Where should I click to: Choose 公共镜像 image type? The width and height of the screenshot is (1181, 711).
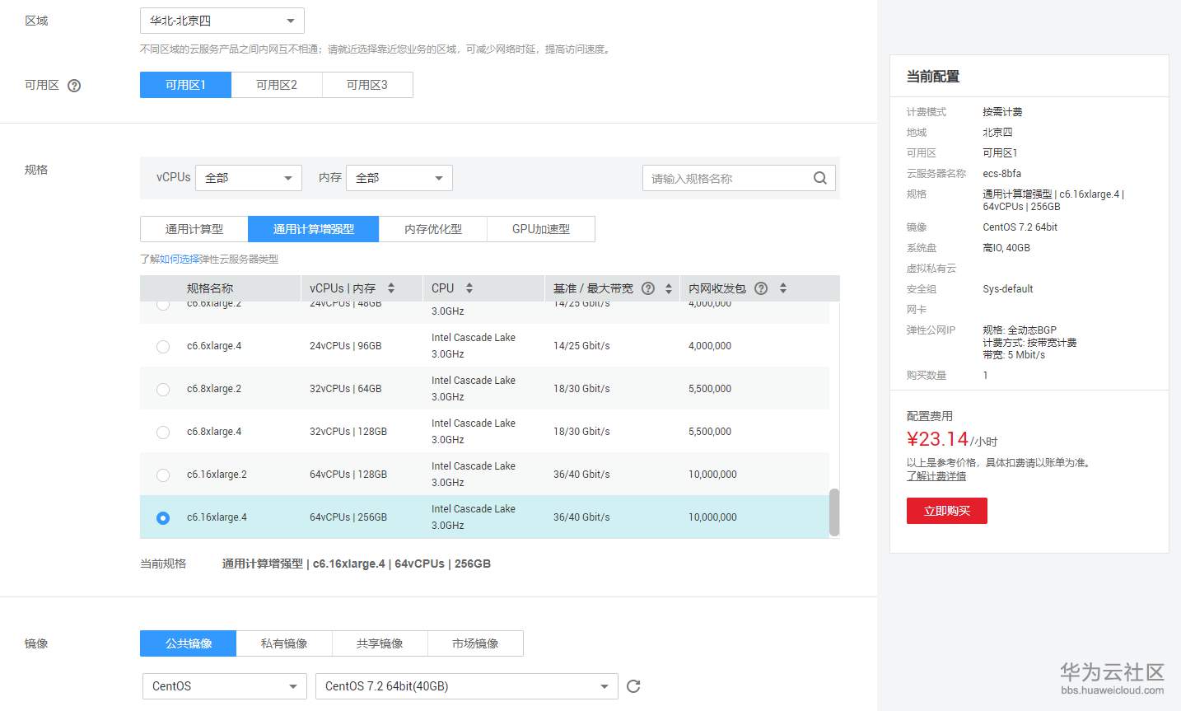[x=189, y=643]
